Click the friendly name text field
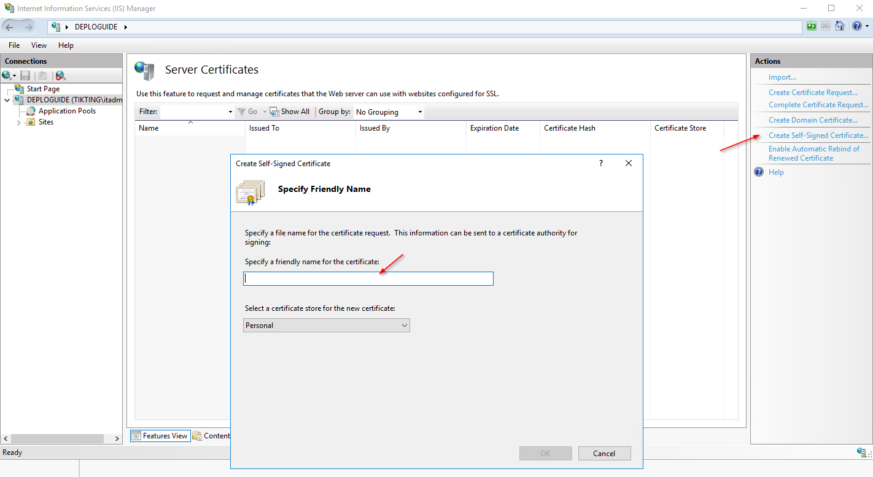Screen dimensions: 873x477 coord(368,279)
